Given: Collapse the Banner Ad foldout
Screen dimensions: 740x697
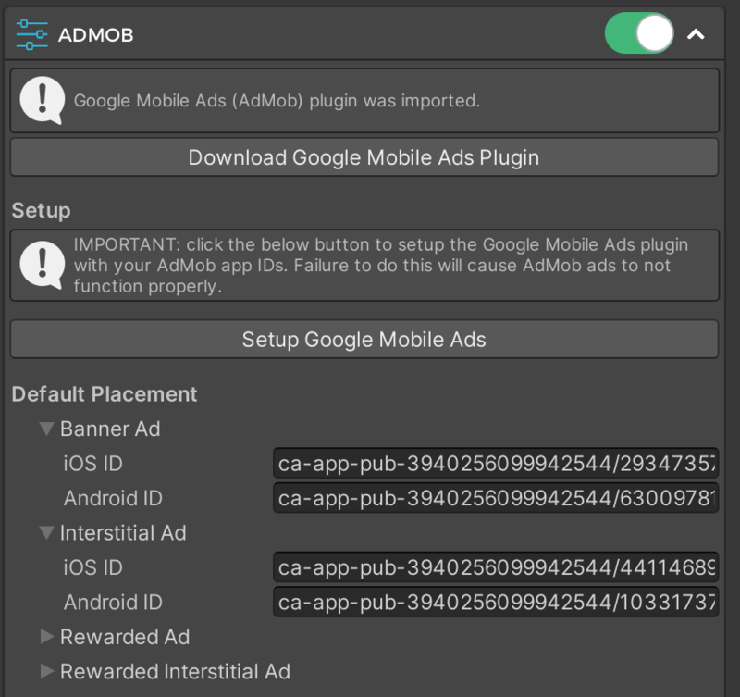Looking at the screenshot, I should (47, 429).
